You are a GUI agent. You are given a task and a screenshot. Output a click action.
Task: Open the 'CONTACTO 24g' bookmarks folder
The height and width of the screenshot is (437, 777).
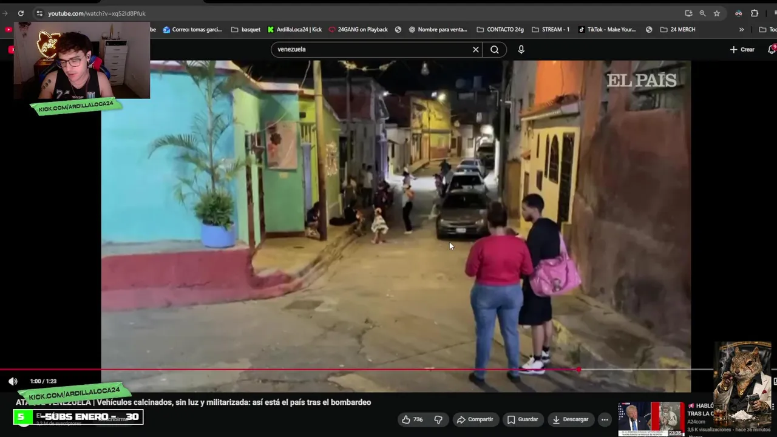coord(500,29)
